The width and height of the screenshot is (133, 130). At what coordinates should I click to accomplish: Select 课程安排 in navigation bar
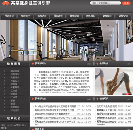(123, 16)
